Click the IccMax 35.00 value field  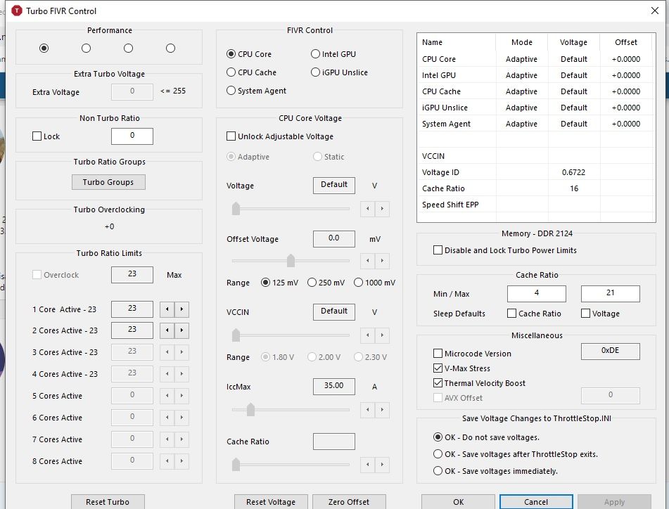tap(334, 386)
